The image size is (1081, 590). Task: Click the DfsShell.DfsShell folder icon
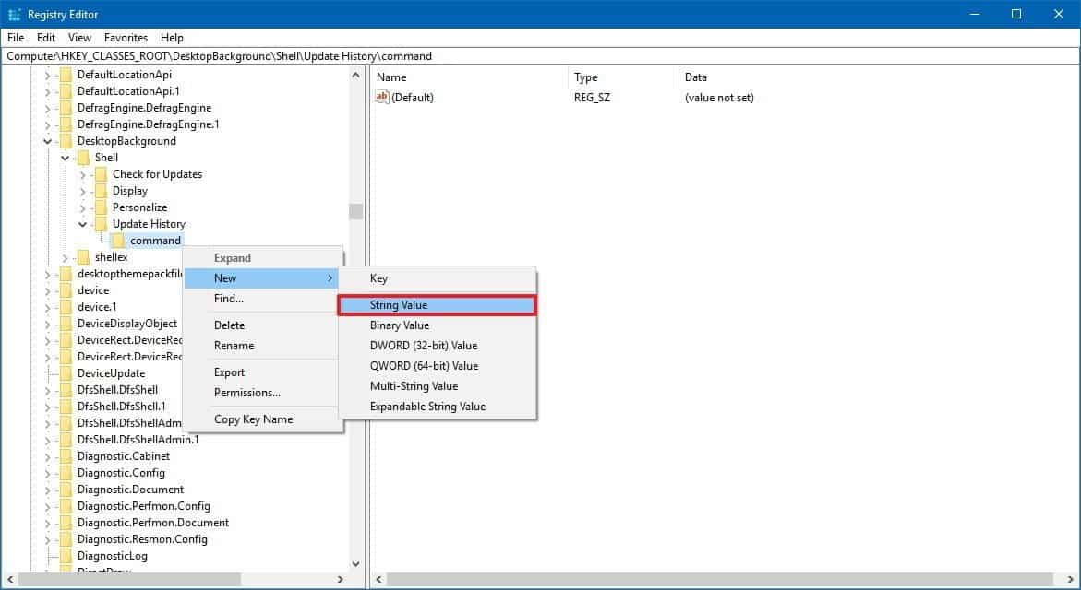(66, 390)
